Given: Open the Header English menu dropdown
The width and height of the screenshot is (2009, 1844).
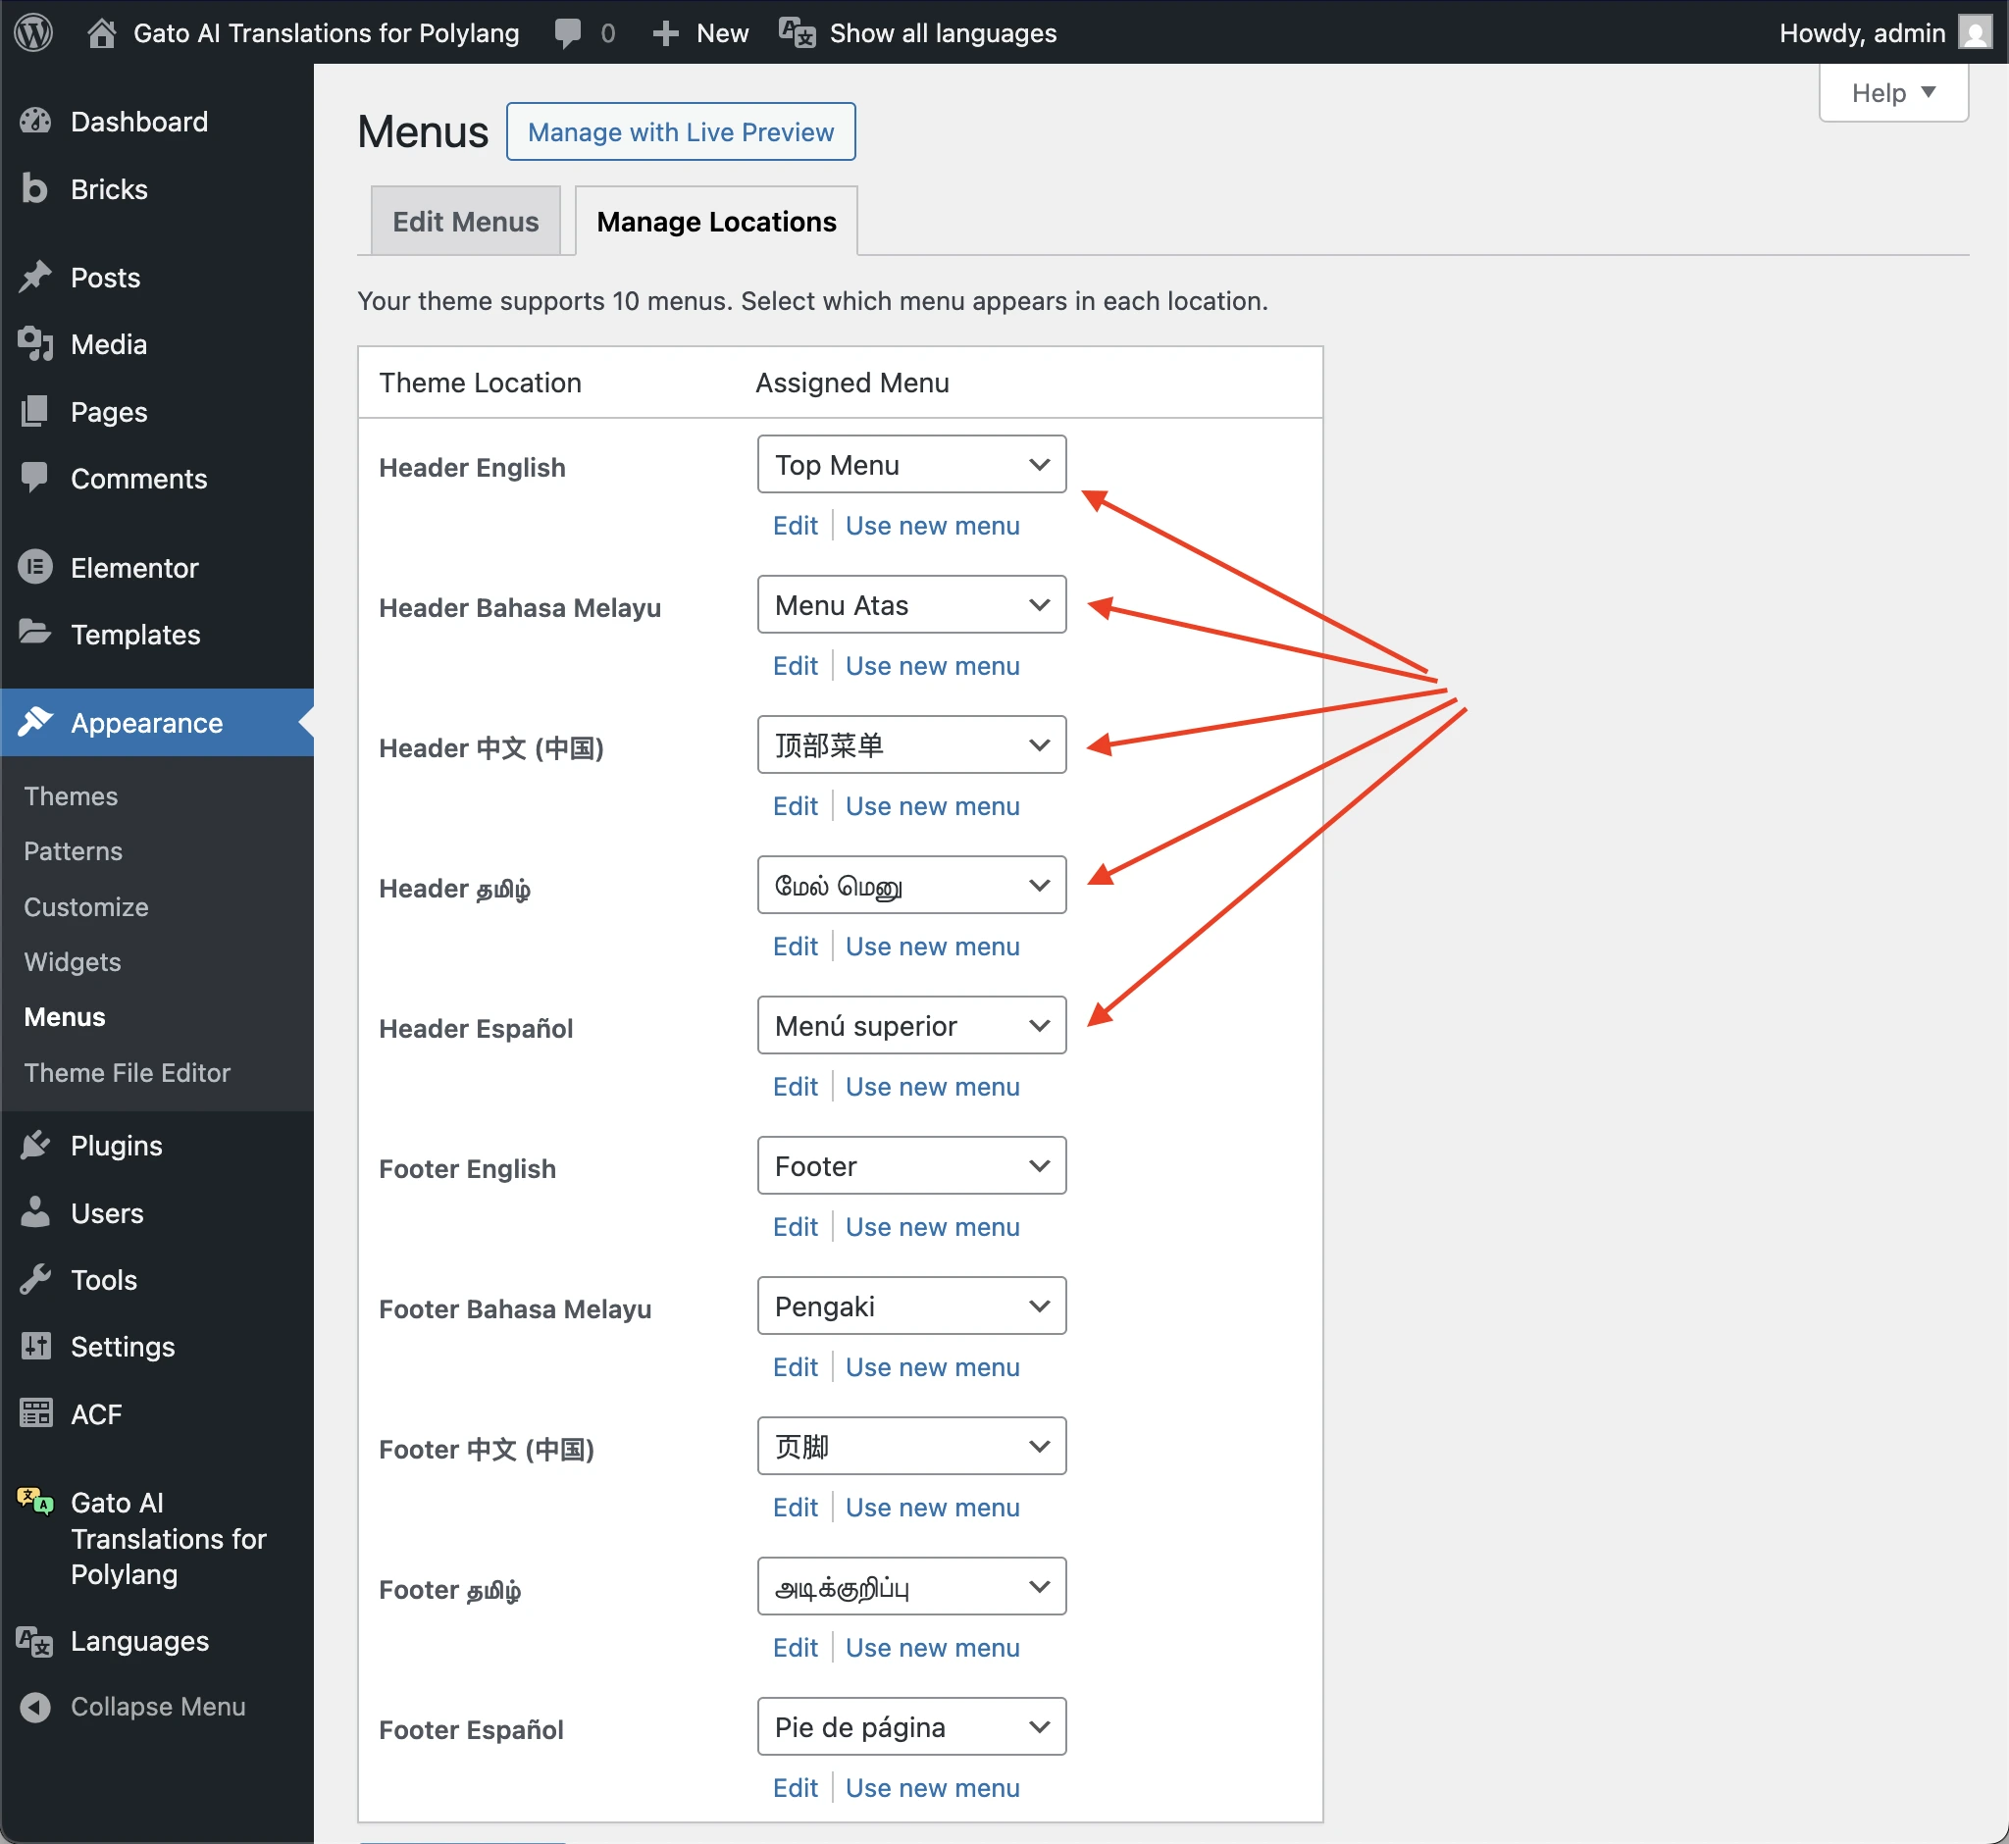Looking at the screenshot, I should [910, 464].
